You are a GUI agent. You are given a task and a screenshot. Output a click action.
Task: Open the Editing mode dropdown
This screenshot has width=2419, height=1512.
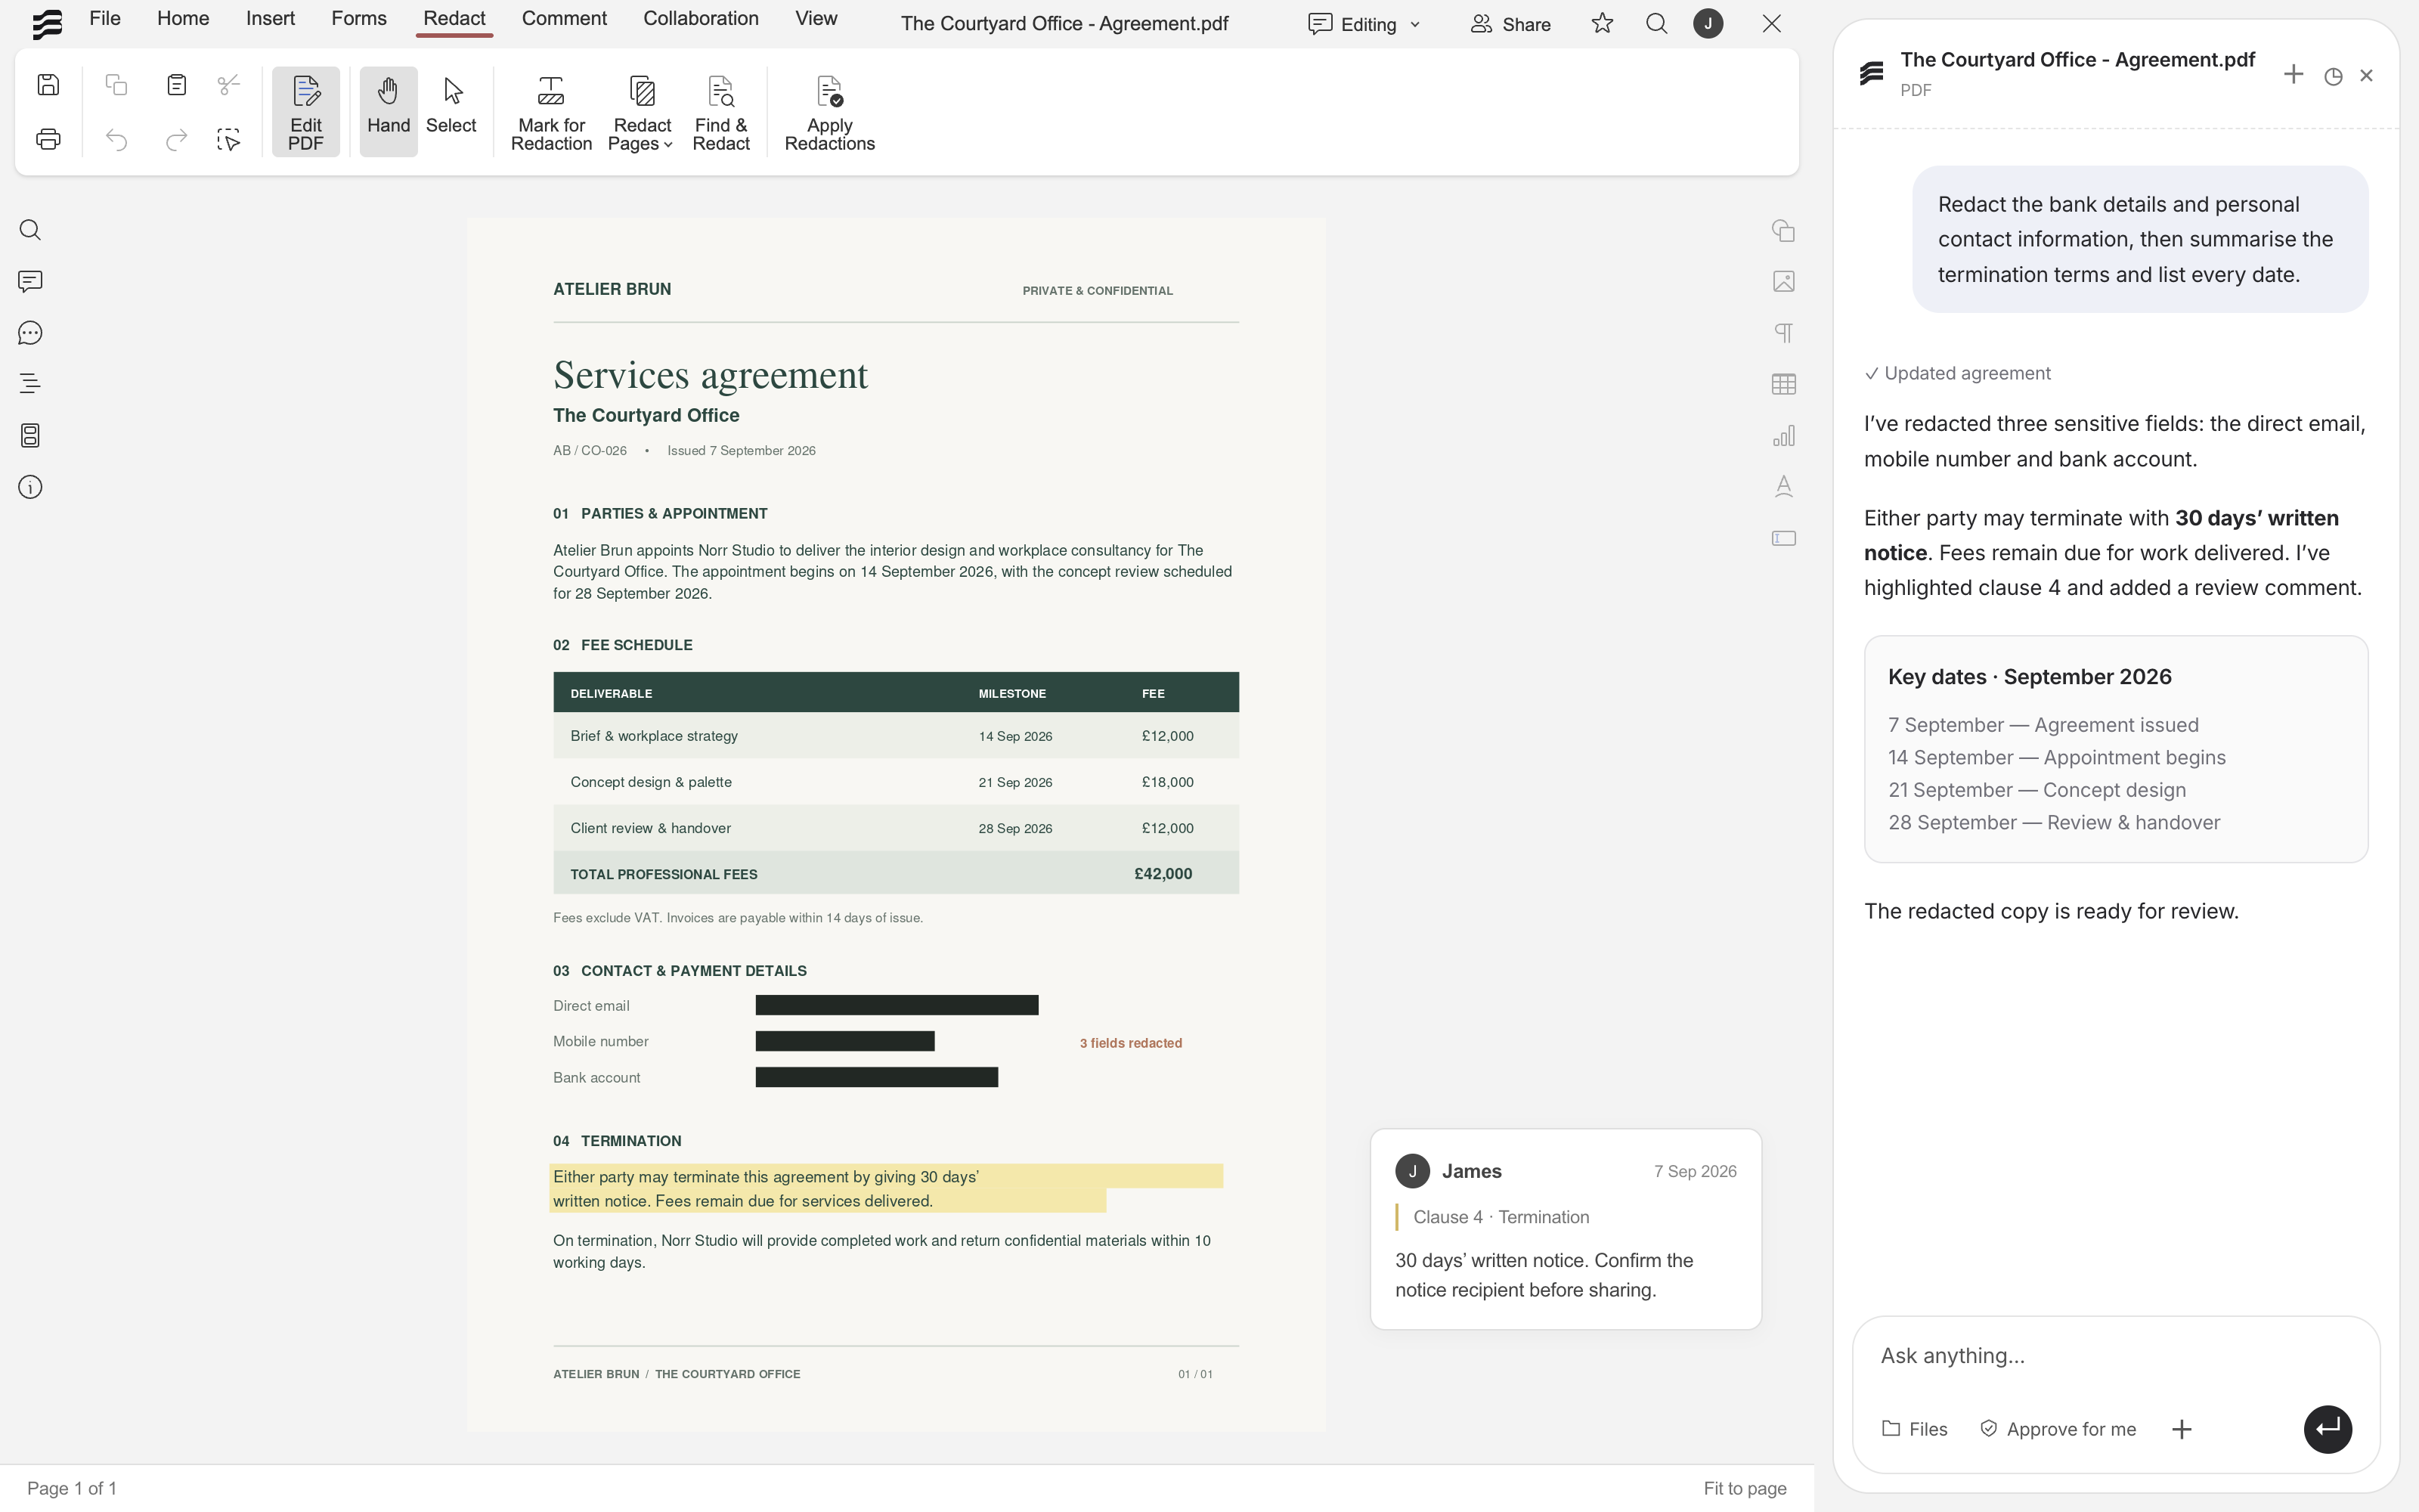click(1364, 24)
